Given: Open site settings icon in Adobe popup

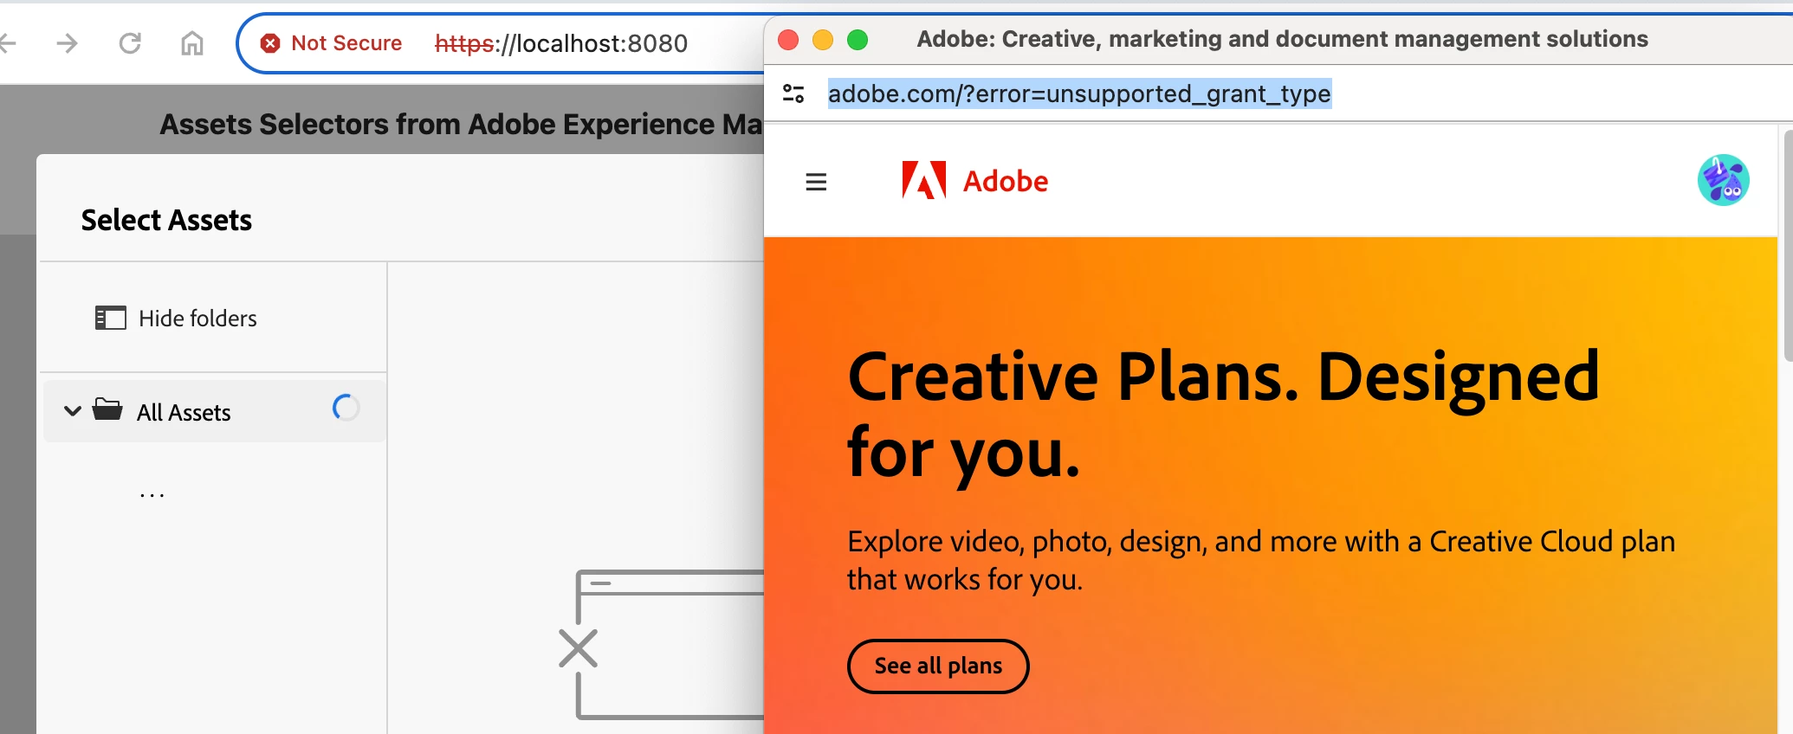Looking at the screenshot, I should pyautogui.click(x=793, y=93).
